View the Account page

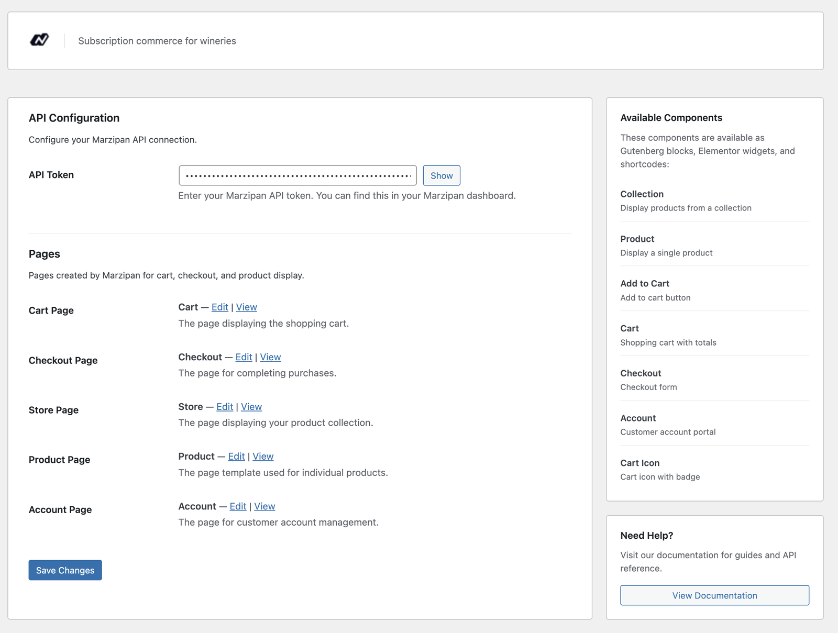point(264,506)
